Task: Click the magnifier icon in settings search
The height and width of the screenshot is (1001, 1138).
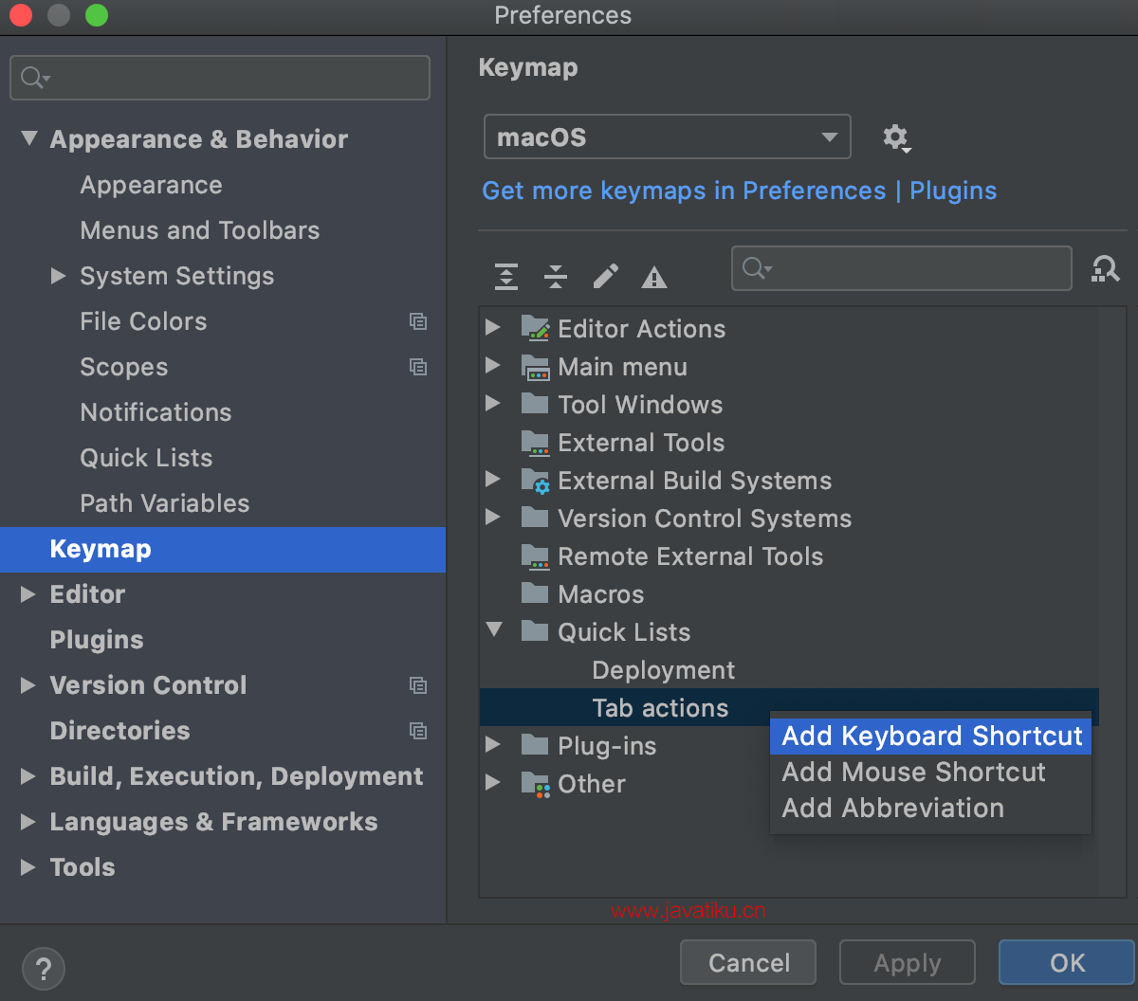Action: coord(35,78)
